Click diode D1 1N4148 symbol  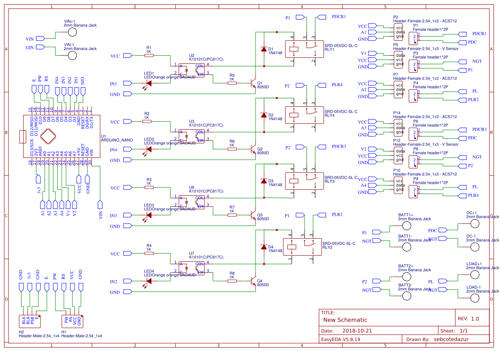tap(263, 49)
